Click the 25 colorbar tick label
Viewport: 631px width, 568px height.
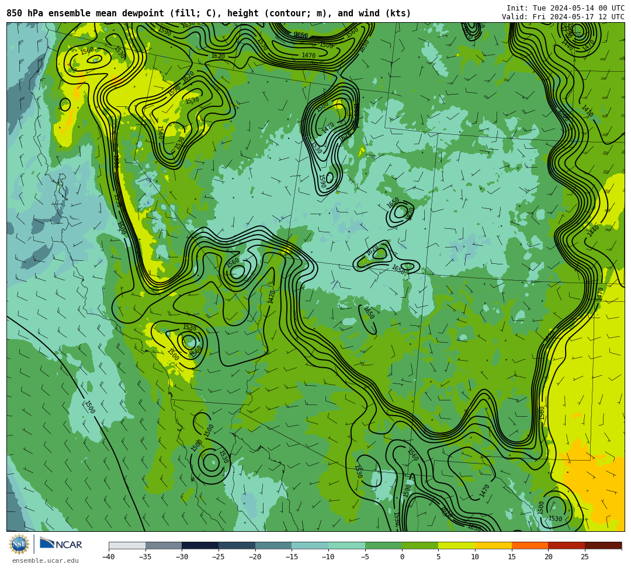click(x=585, y=557)
